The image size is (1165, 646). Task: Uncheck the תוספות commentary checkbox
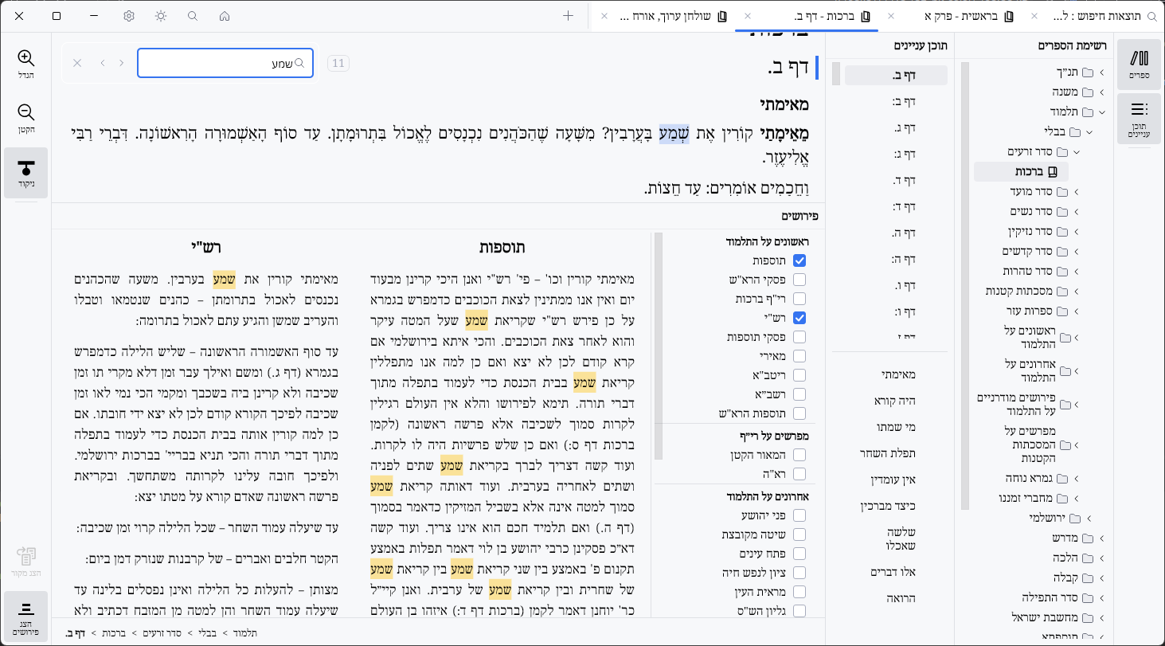pos(799,260)
